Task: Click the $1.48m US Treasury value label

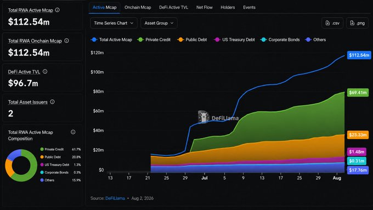Action: point(357,152)
